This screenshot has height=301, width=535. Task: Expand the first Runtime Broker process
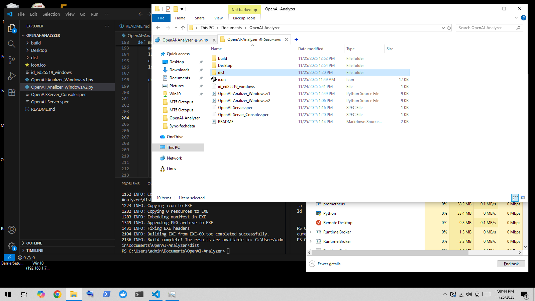tap(311, 232)
